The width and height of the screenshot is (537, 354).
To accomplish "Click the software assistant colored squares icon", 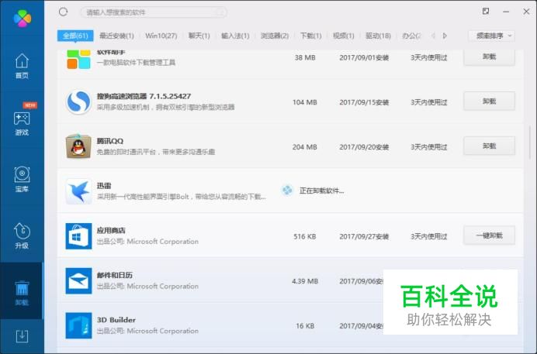I will click(78, 59).
